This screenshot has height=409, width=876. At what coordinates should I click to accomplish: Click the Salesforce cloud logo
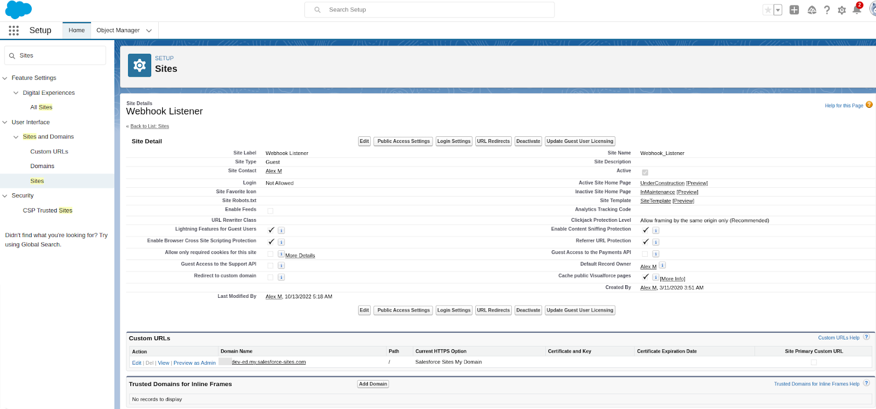point(18,10)
